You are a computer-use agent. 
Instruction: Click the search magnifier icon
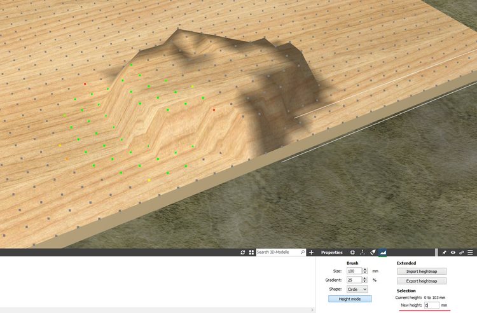tap(303, 252)
